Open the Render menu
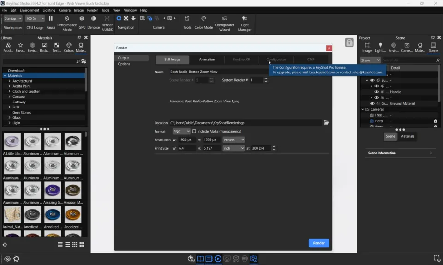Screen dimensions: 443x265 (92, 10)
